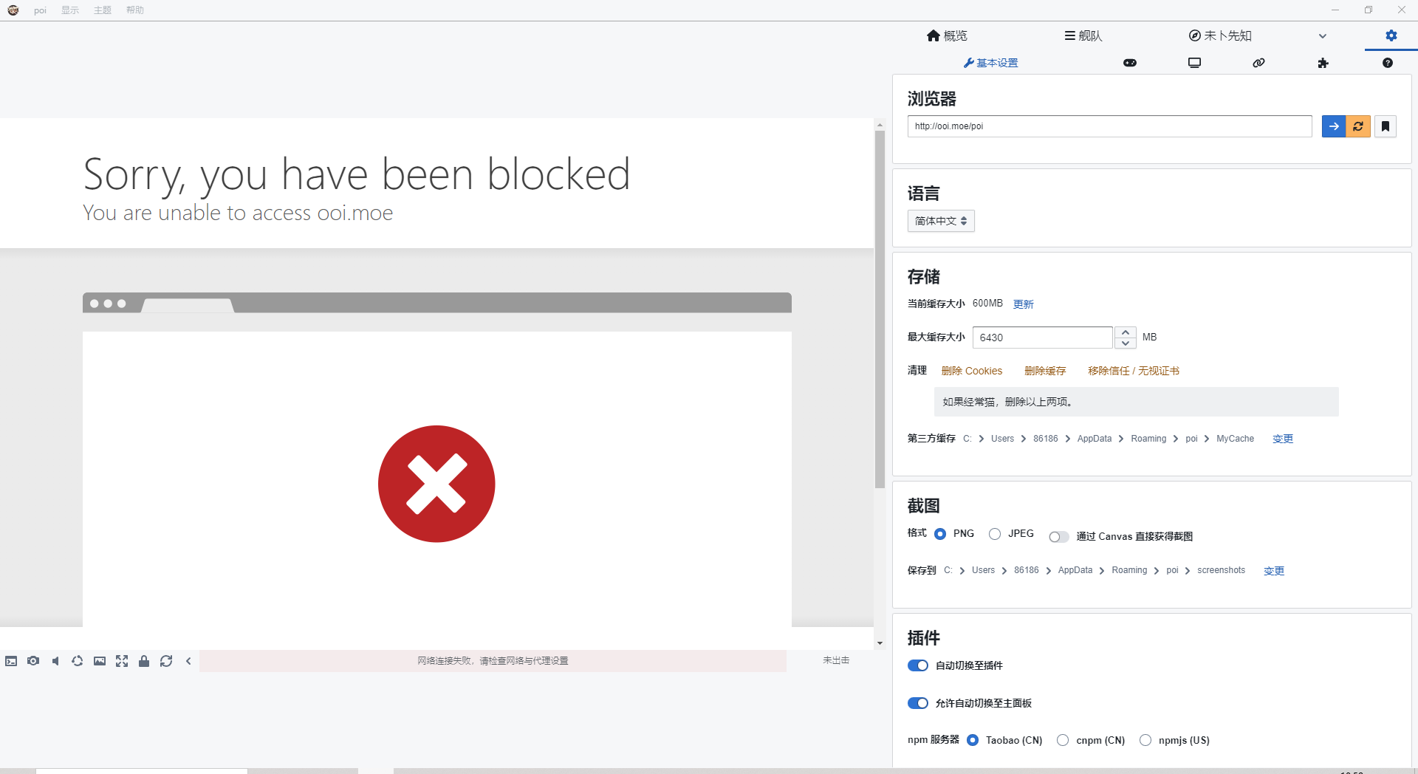Click scrollbar up arrow in game view
Screen dimensions: 1418x774
pos(880,124)
